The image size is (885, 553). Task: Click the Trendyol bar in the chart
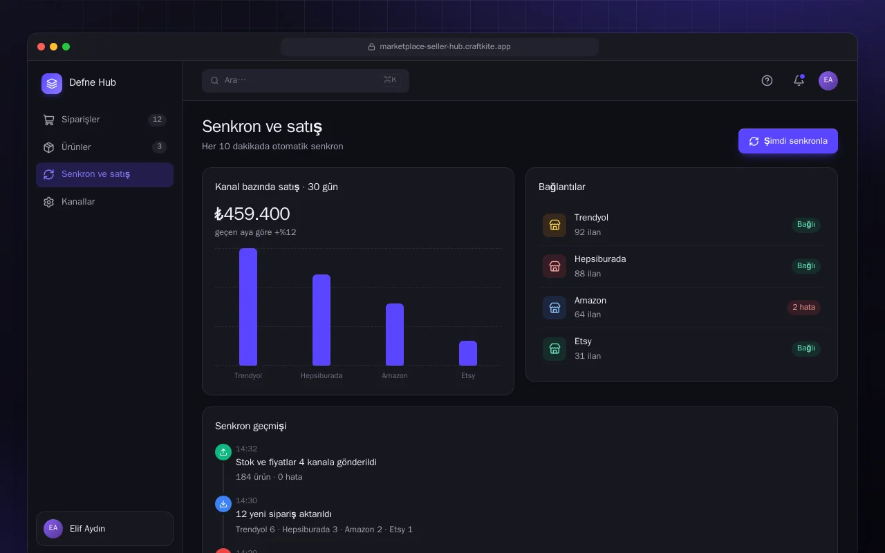[x=248, y=307]
